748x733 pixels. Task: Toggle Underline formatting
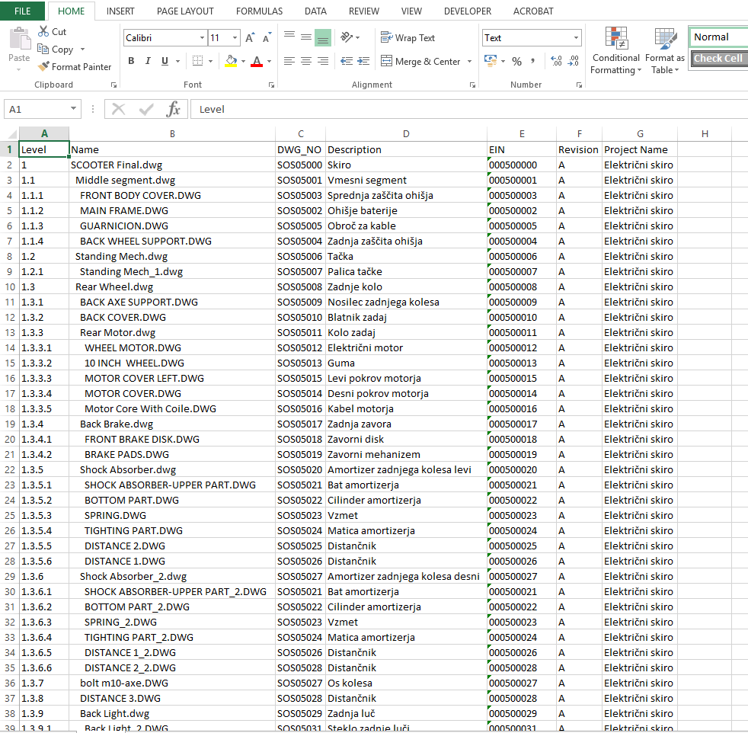[x=165, y=61]
